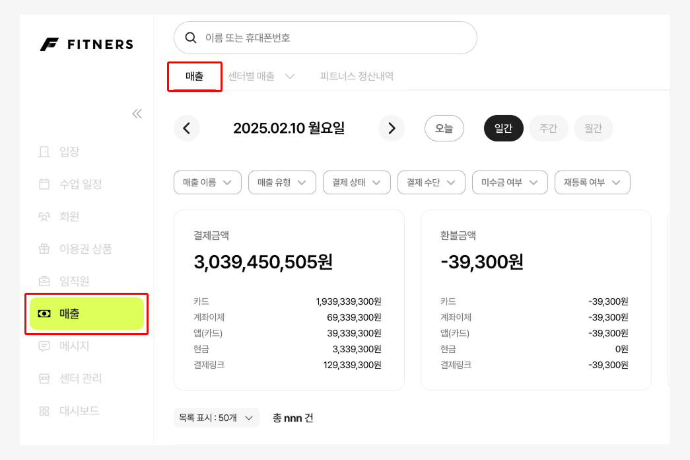Screen dimensions: 690x460
Task: Open 수업 일정 calendar icon
Action: tap(44, 184)
